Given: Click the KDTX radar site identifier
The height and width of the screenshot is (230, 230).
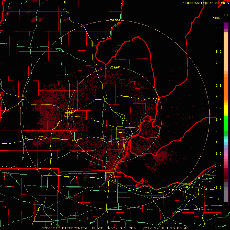Looking at the screenshot, I should 147,228.
